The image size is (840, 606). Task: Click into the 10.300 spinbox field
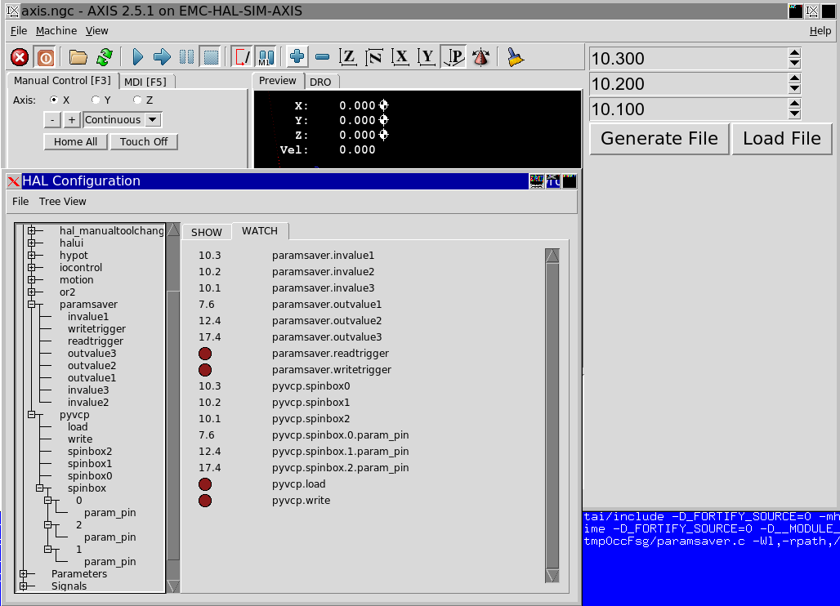pyautogui.click(x=688, y=58)
